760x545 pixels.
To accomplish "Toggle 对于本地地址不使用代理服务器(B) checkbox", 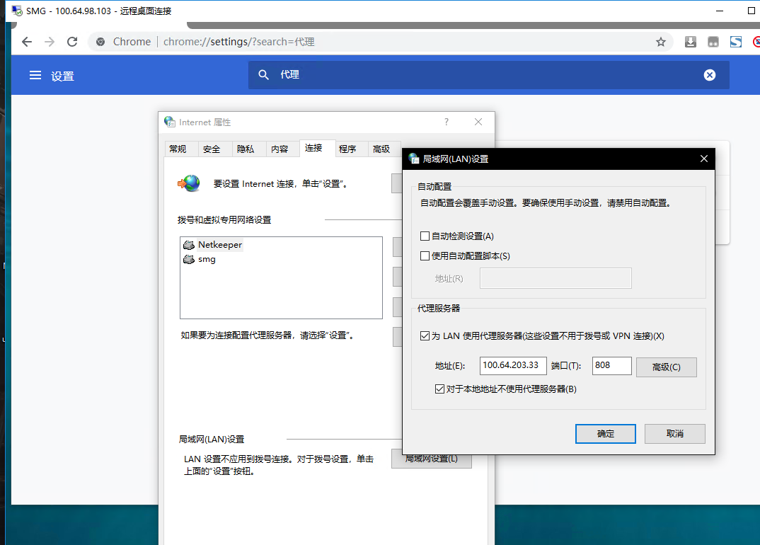I will [x=439, y=389].
